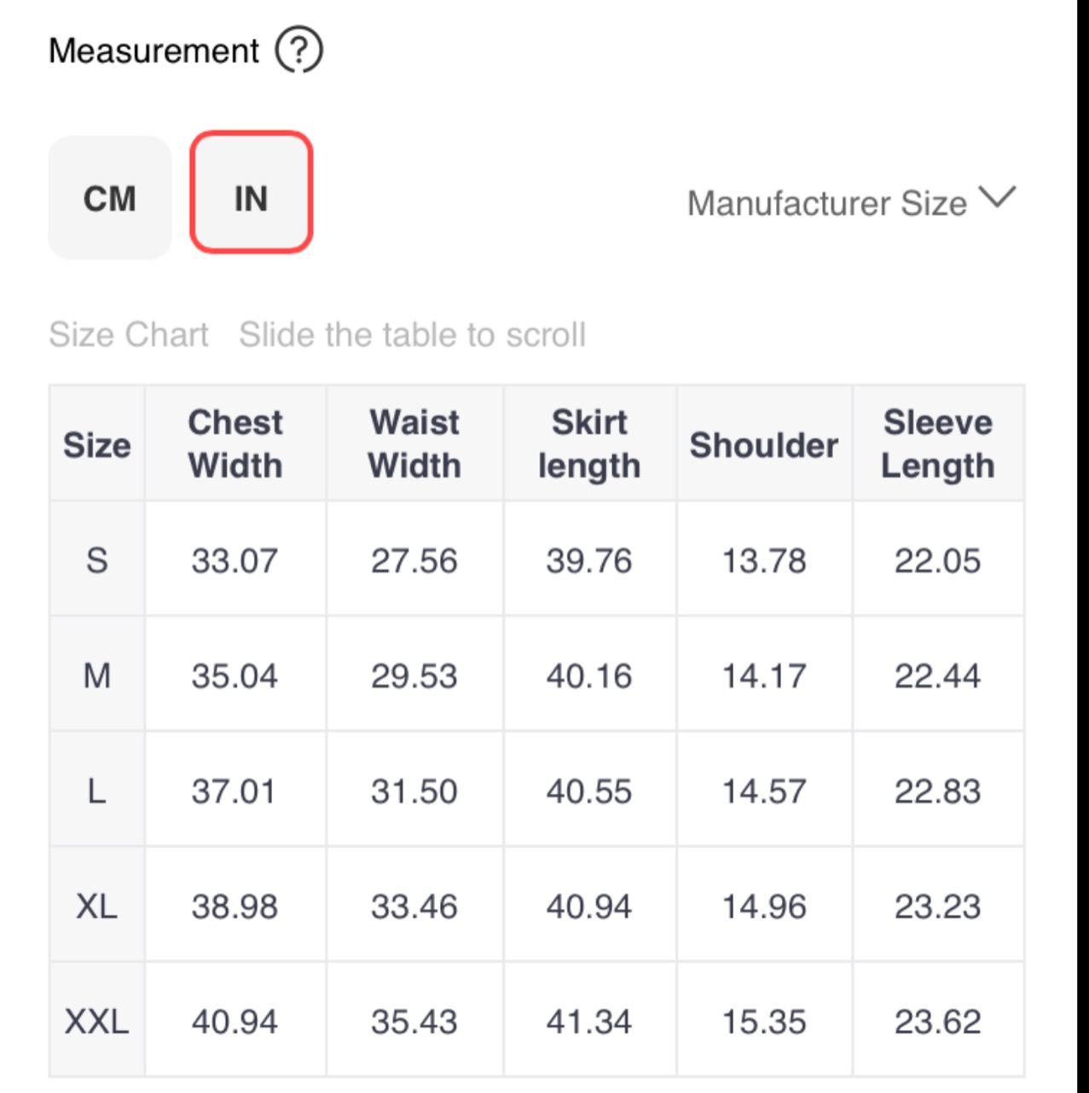This screenshot has width=1089, height=1093.
Task: Select the L size row label
Action: pyautogui.click(x=97, y=790)
